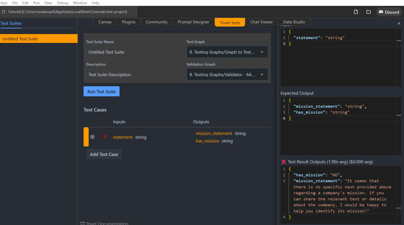Image resolution: width=404 pixels, height=225 pixels.
Task: Click the Expected Output heading
Action: (x=297, y=93)
